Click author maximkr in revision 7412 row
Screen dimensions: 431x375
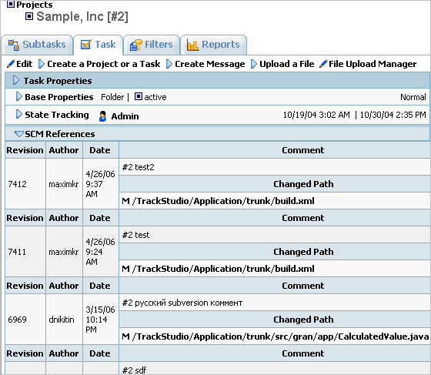64,184
